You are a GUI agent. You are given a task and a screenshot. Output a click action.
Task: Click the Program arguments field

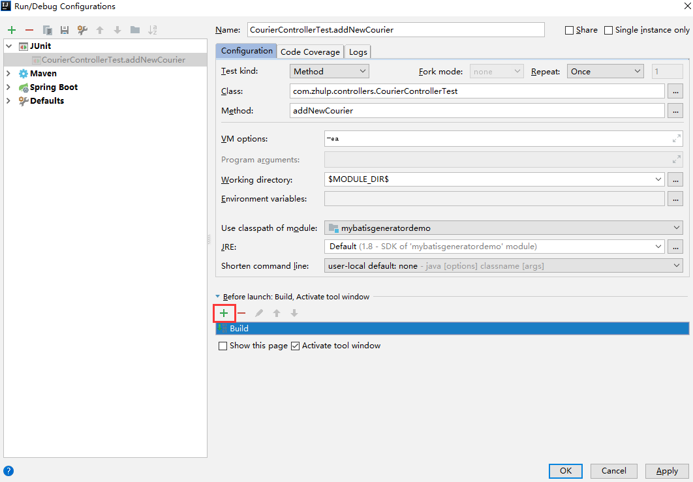click(x=503, y=160)
